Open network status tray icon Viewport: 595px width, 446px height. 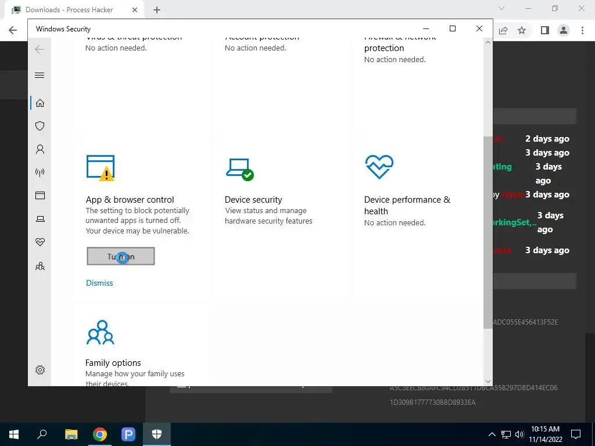(506, 434)
